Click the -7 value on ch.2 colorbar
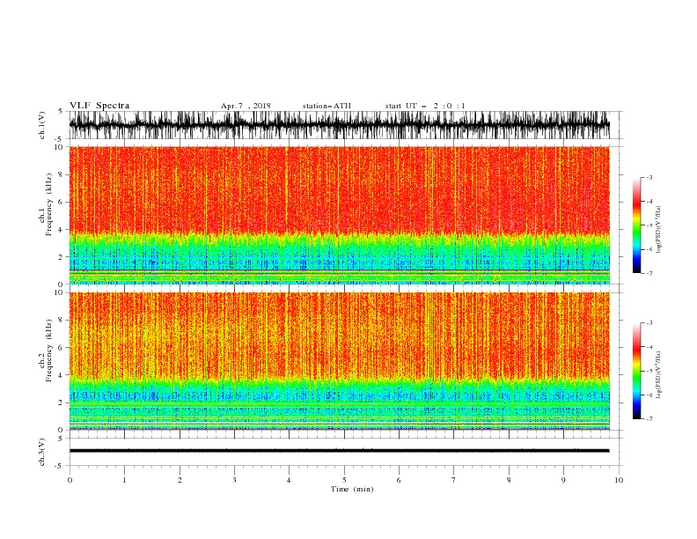This screenshot has width=697, height=539. (649, 418)
